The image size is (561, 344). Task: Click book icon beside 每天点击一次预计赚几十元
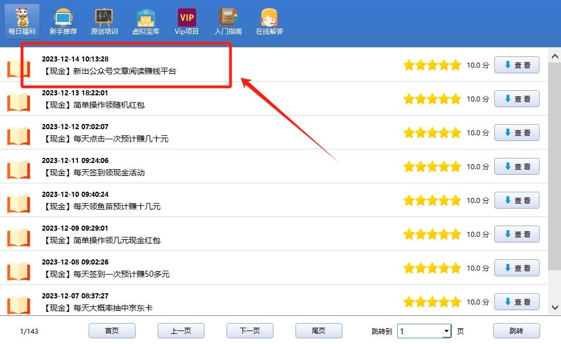pyautogui.click(x=19, y=136)
